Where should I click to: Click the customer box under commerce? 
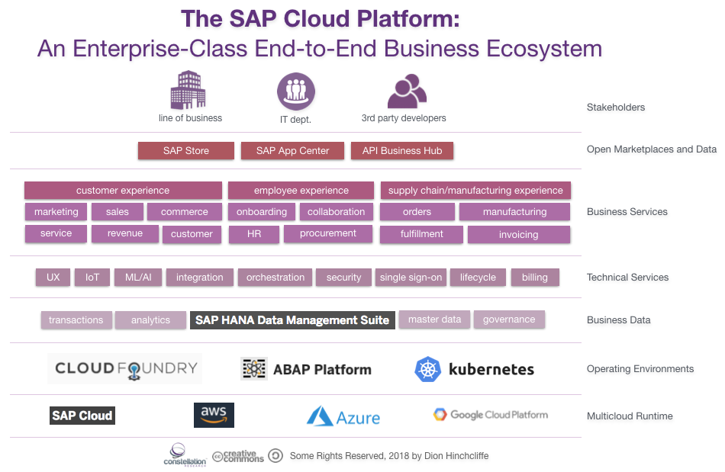[192, 234]
